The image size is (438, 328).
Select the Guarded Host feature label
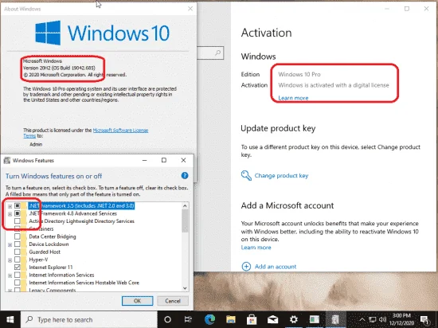(x=45, y=252)
